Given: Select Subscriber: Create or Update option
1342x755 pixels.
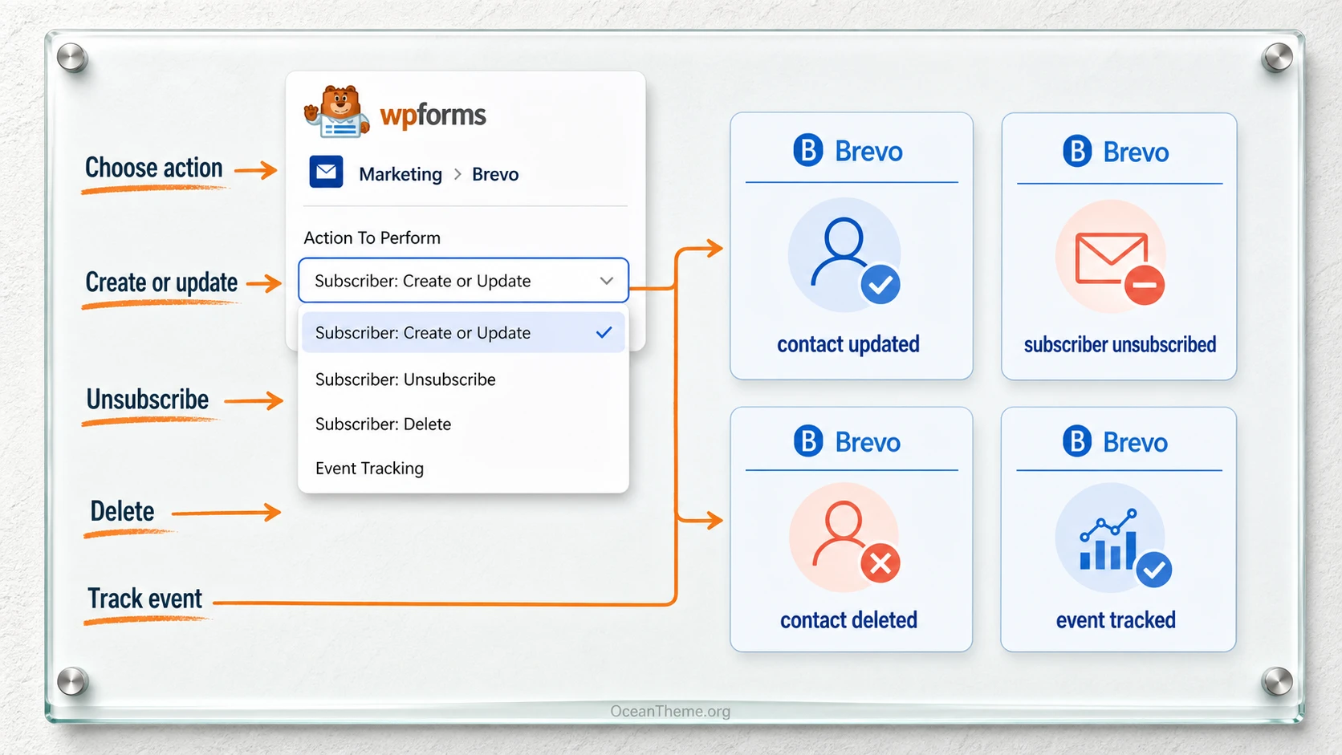Looking at the screenshot, I should [x=463, y=332].
